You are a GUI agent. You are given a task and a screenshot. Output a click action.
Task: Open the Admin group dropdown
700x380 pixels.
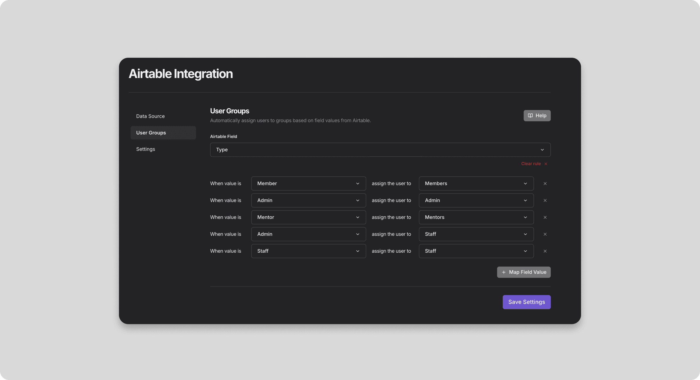(x=476, y=200)
